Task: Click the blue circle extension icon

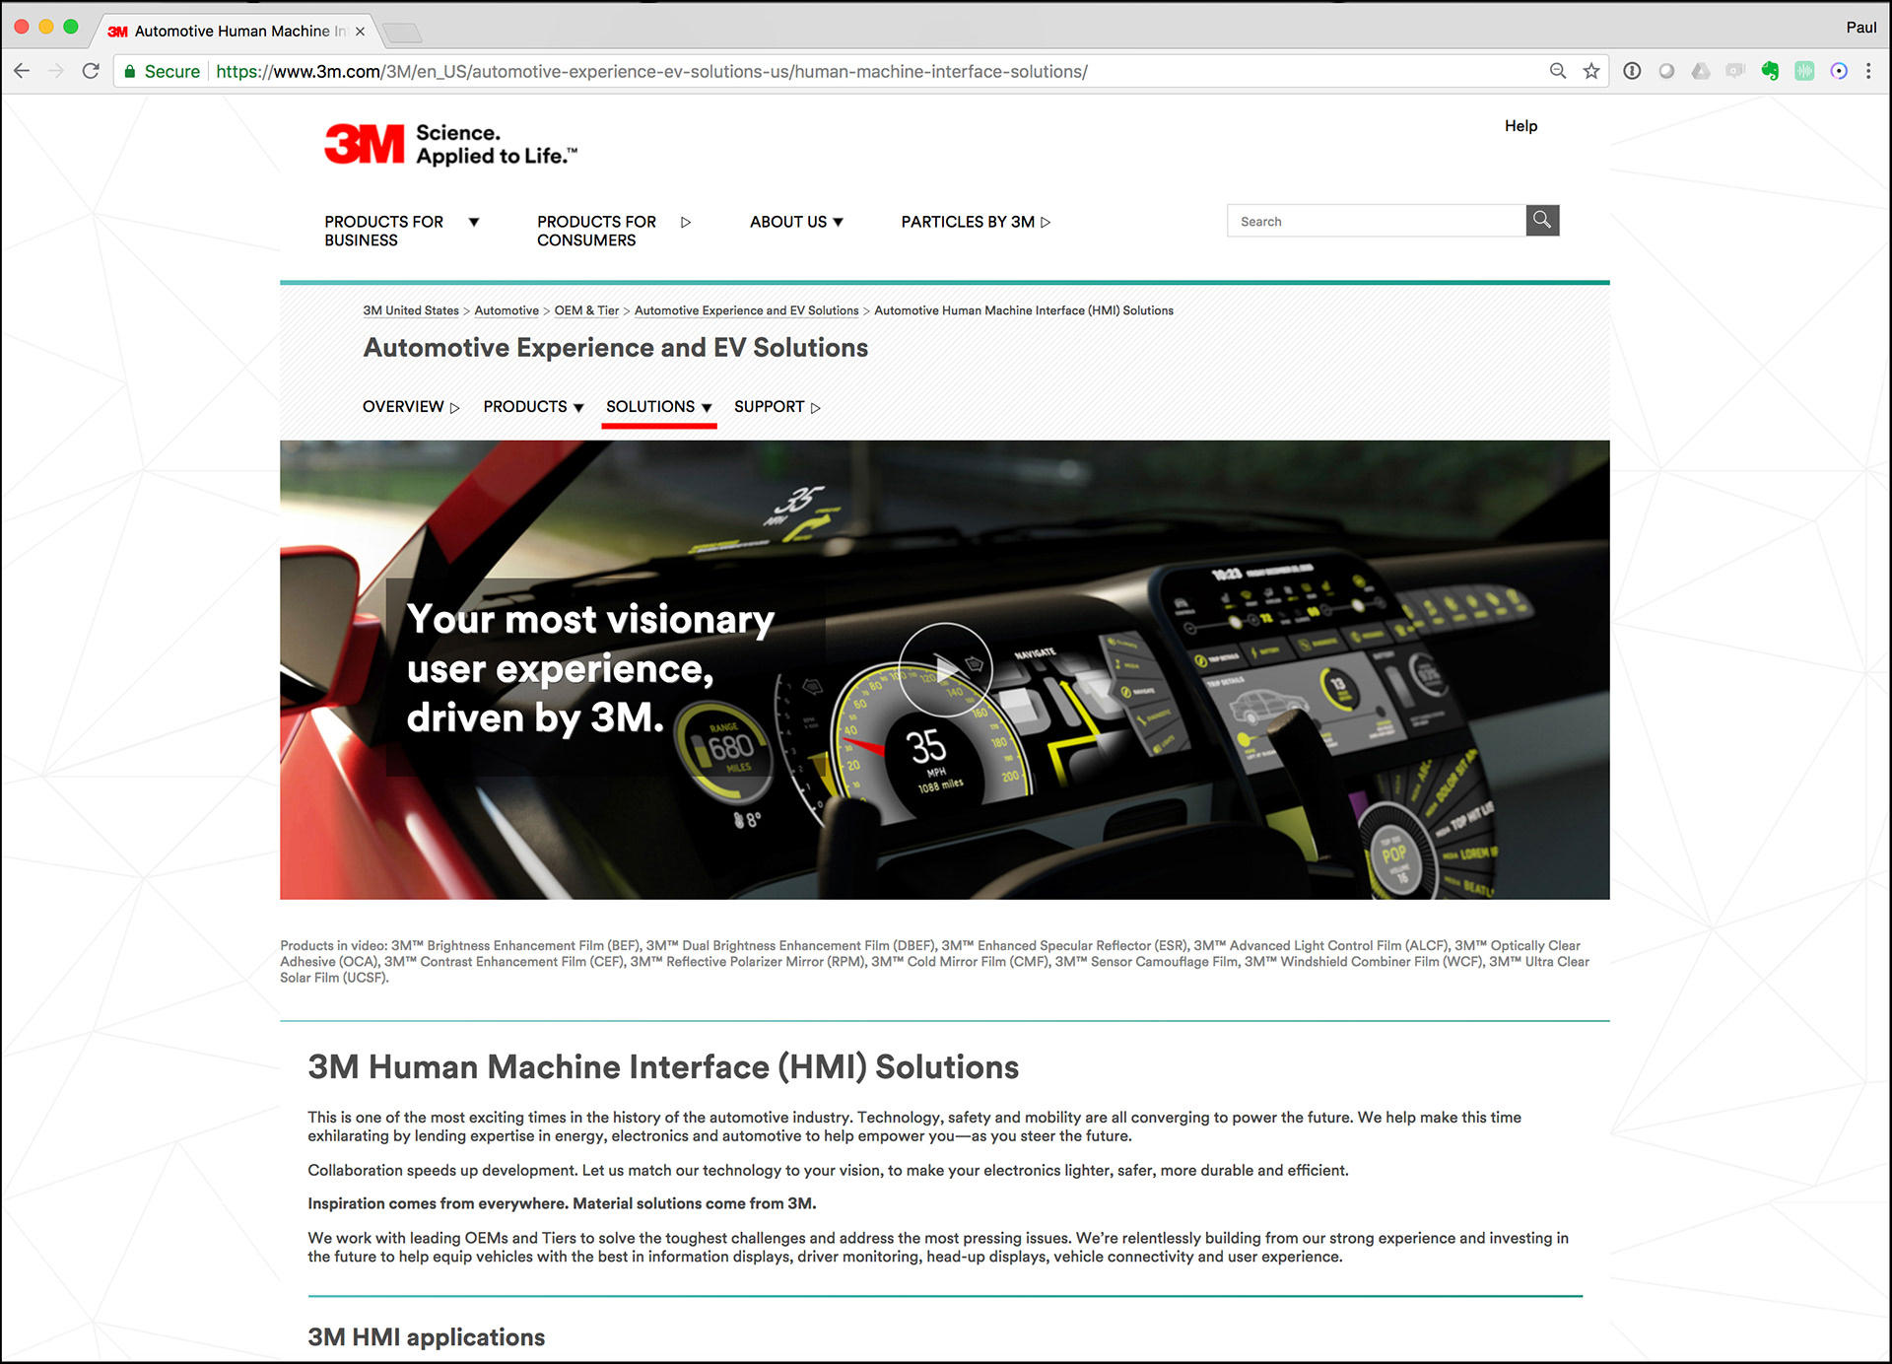Action: click(x=1839, y=71)
